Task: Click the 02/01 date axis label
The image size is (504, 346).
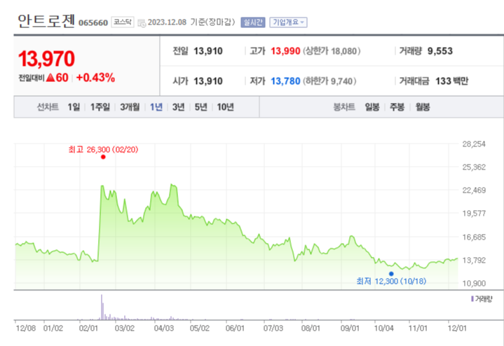Action: pyautogui.click(x=88, y=328)
